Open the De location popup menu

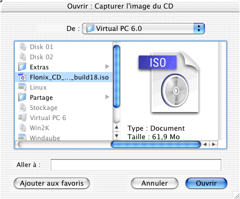coord(143,28)
